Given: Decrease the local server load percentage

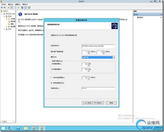Looking at the screenshot, I should [x=89, y=65].
